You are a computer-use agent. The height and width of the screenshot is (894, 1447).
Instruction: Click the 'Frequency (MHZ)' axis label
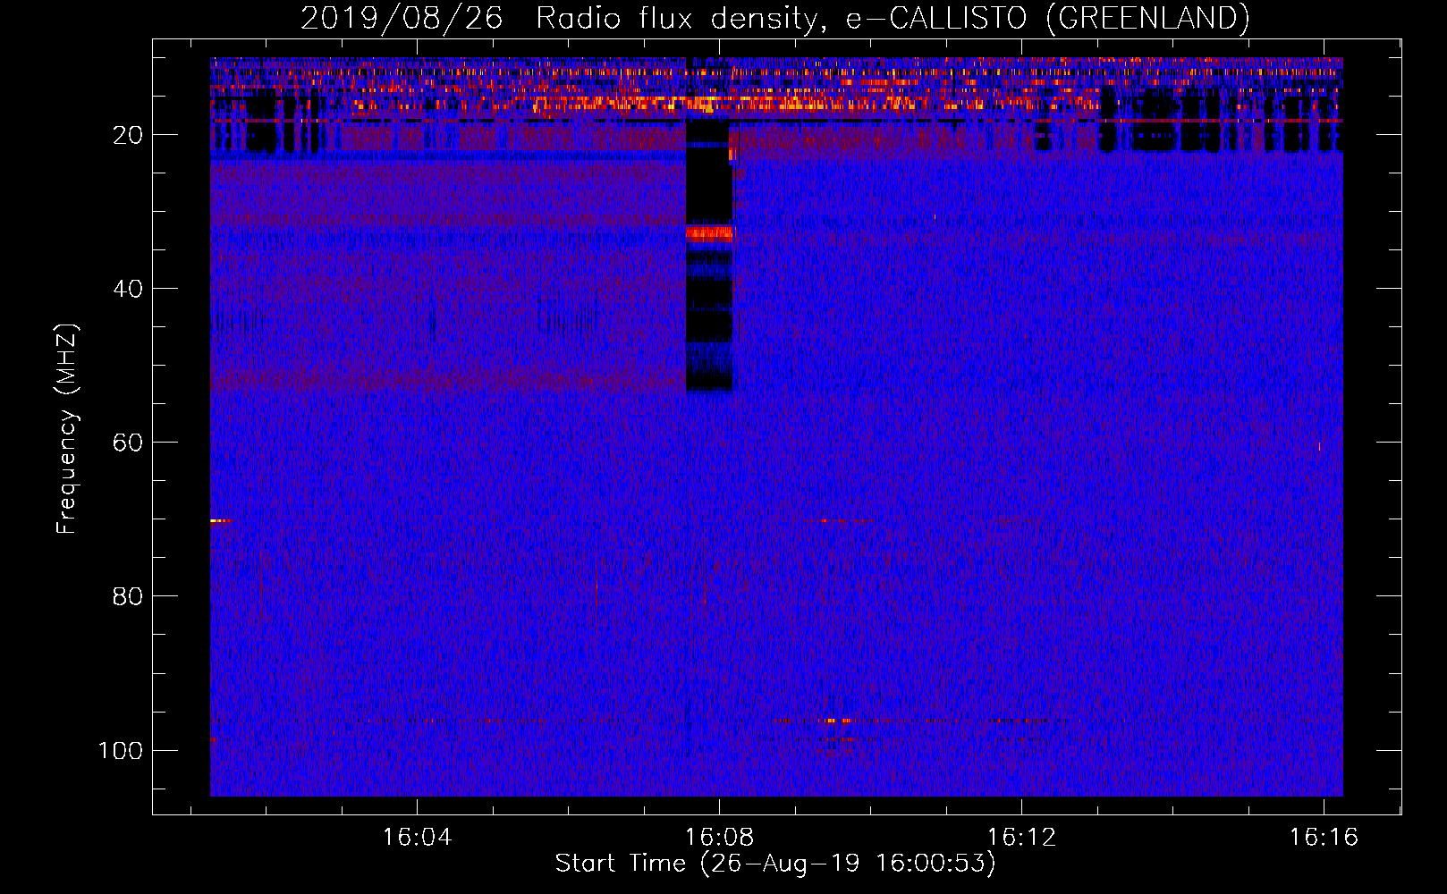pos(67,429)
